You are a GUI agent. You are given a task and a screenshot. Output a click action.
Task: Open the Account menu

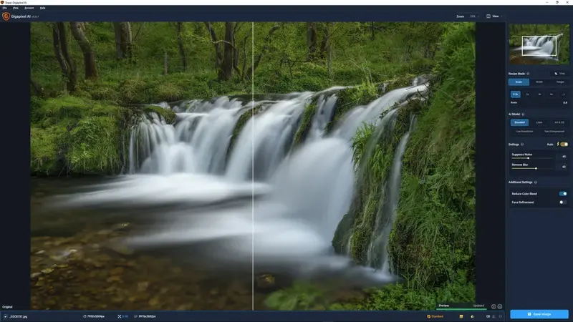29,8
